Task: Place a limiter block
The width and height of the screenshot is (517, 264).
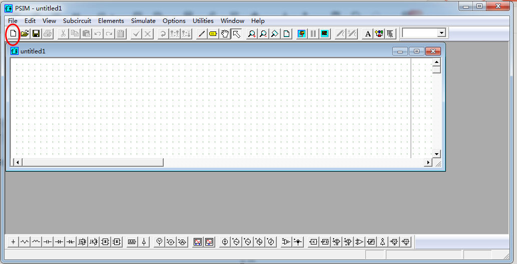Action: click(371, 242)
